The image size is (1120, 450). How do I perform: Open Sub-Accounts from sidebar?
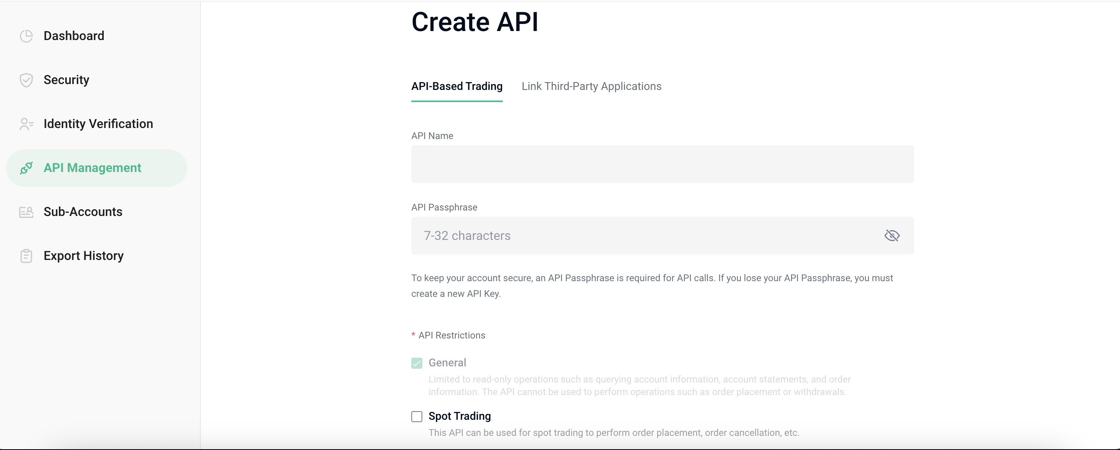97,212
